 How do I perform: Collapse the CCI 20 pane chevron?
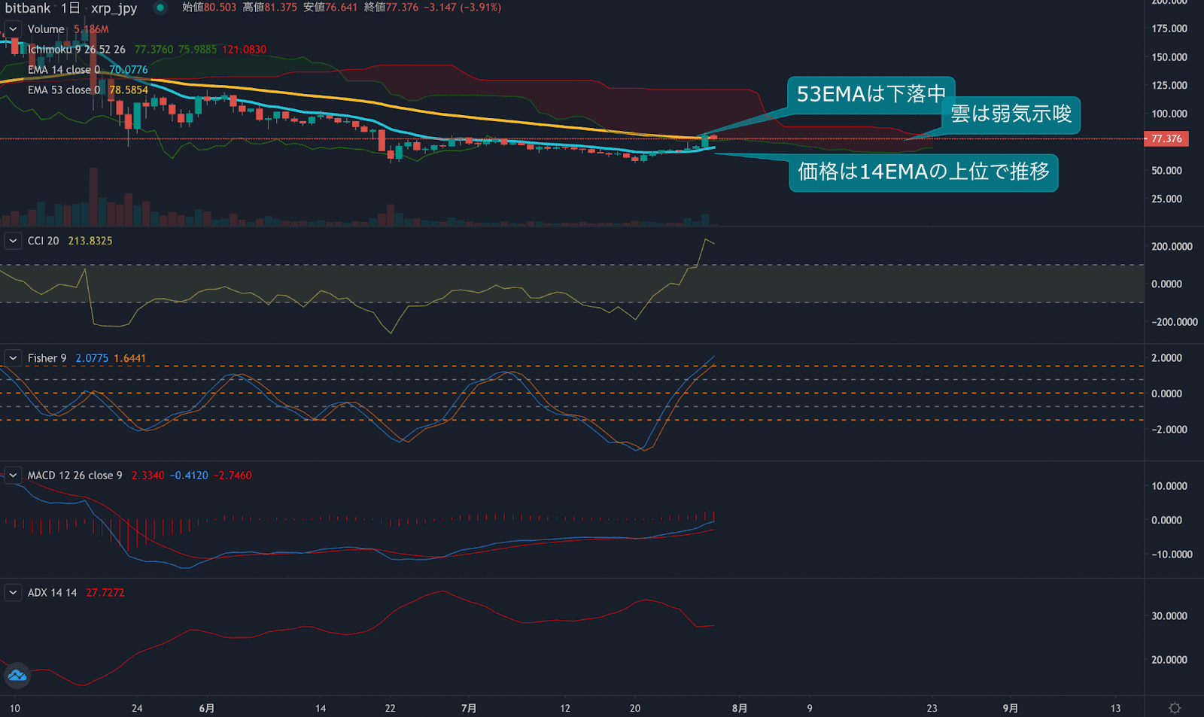pos(13,241)
